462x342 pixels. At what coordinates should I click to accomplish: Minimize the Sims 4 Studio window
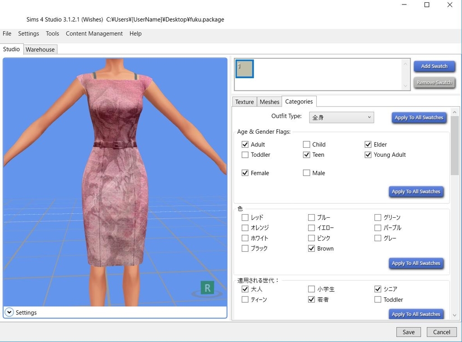pyautogui.click(x=404, y=5)
